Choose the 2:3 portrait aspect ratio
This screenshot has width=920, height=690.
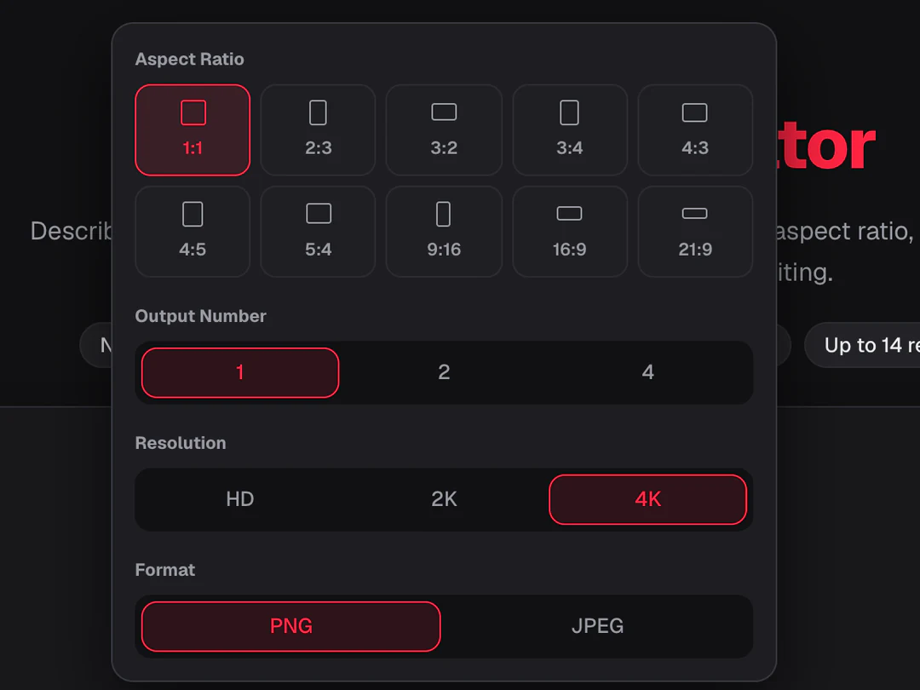coord(318,129)
